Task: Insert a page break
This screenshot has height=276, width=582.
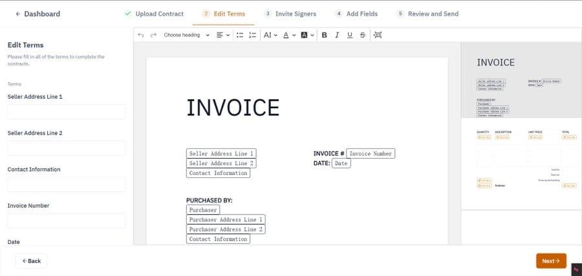Action: 378,35
